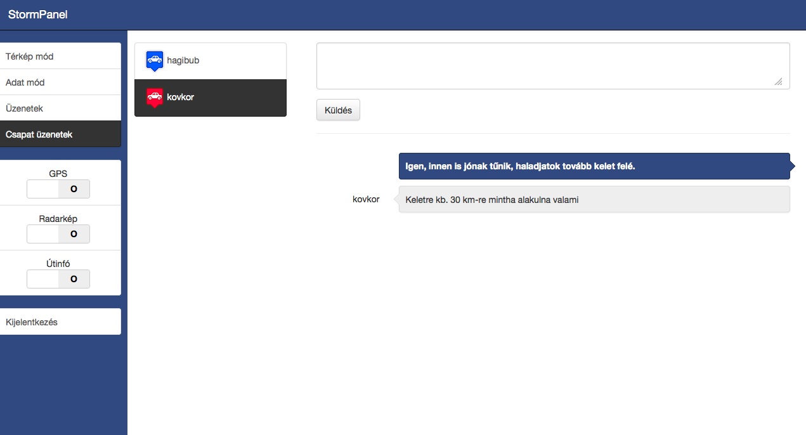Click Kijelentkezés to log out

coord(60,322)
